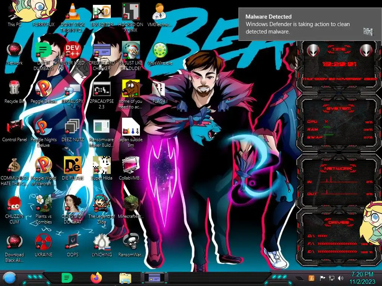Open the DIE PLEASE 'De' icon
Screen dimensions: 382x286
[73, 169]
